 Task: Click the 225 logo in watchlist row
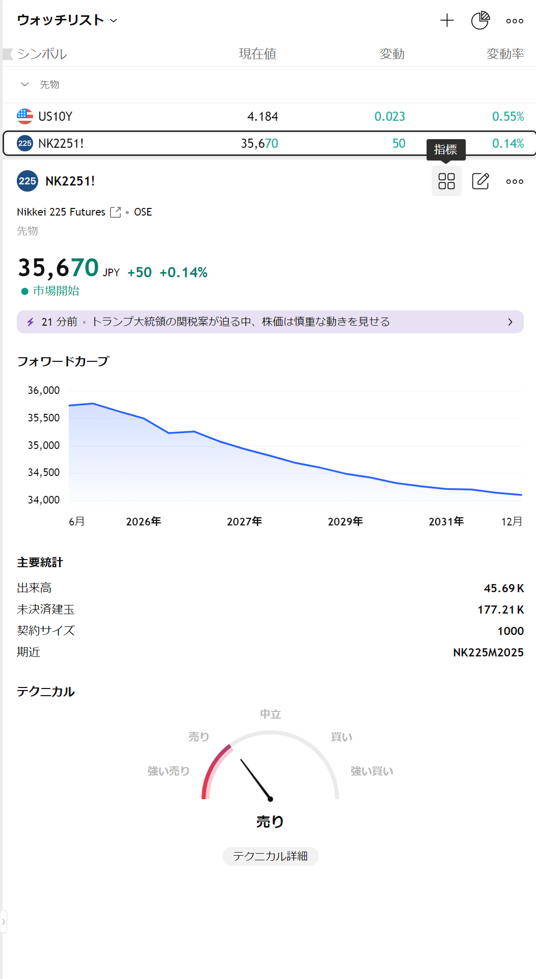[x=25, y=143]
